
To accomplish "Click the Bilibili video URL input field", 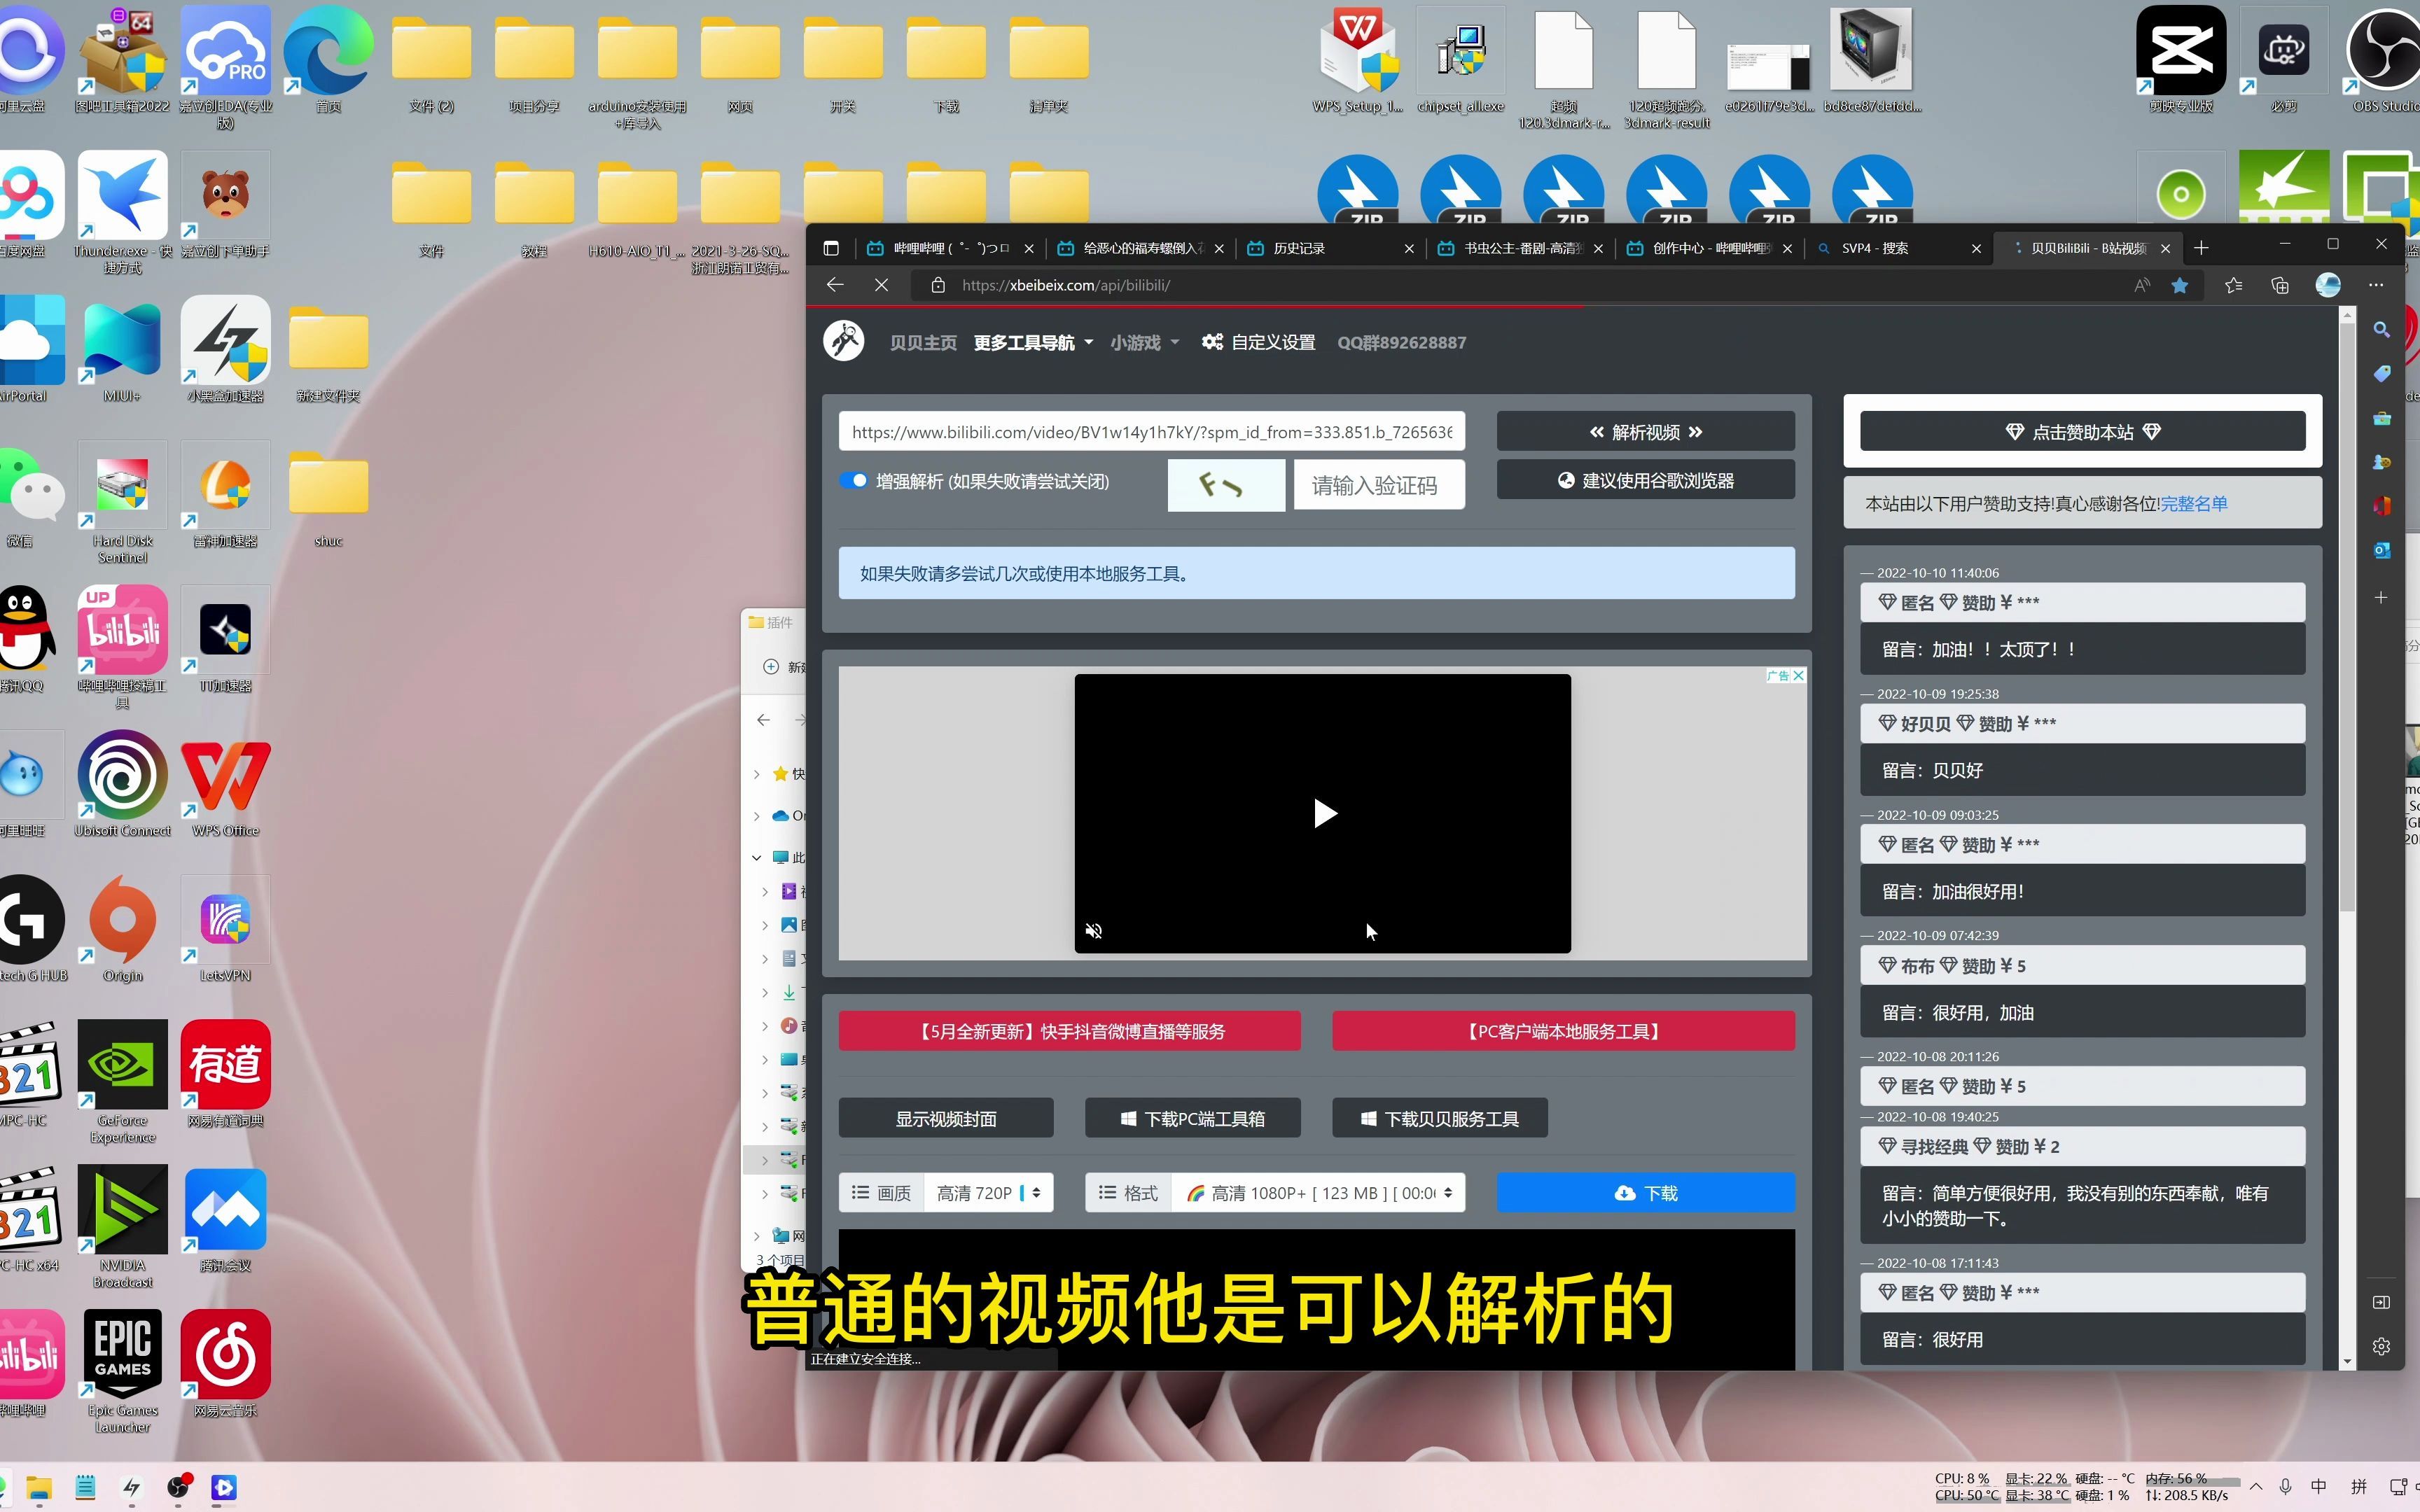I will pos(1152,432).
